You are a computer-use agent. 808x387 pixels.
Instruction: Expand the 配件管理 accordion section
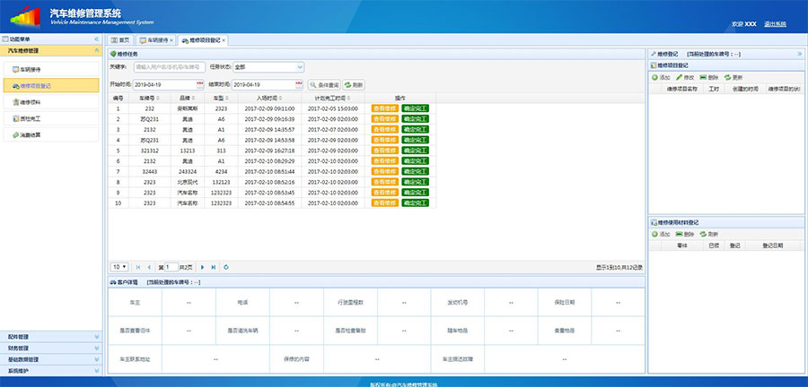pos(51,337)
